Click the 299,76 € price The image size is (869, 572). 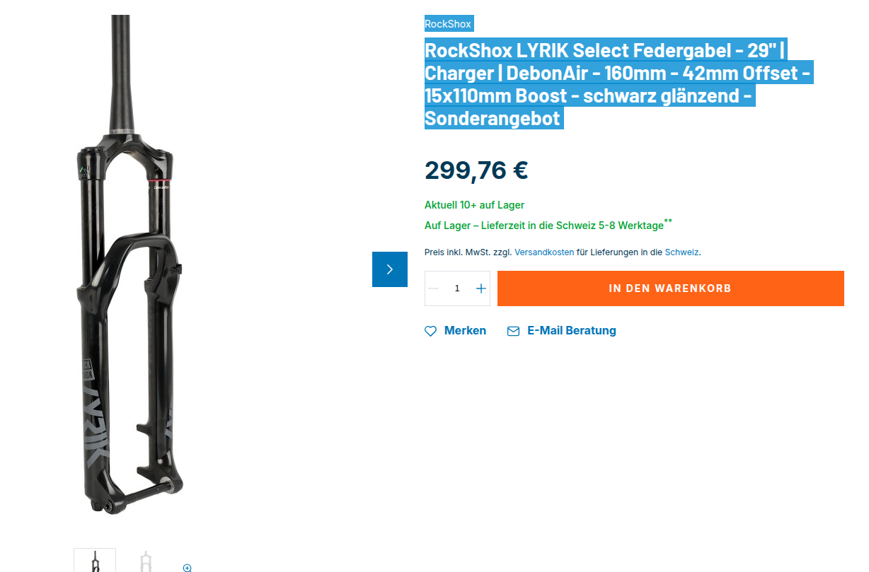[476, 170]
